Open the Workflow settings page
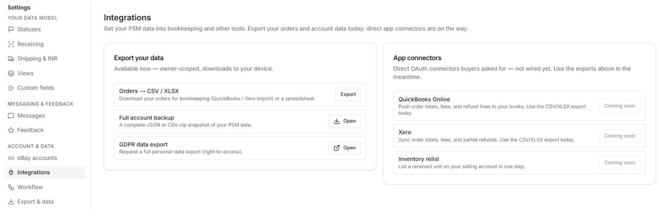 tap(45, 187)
